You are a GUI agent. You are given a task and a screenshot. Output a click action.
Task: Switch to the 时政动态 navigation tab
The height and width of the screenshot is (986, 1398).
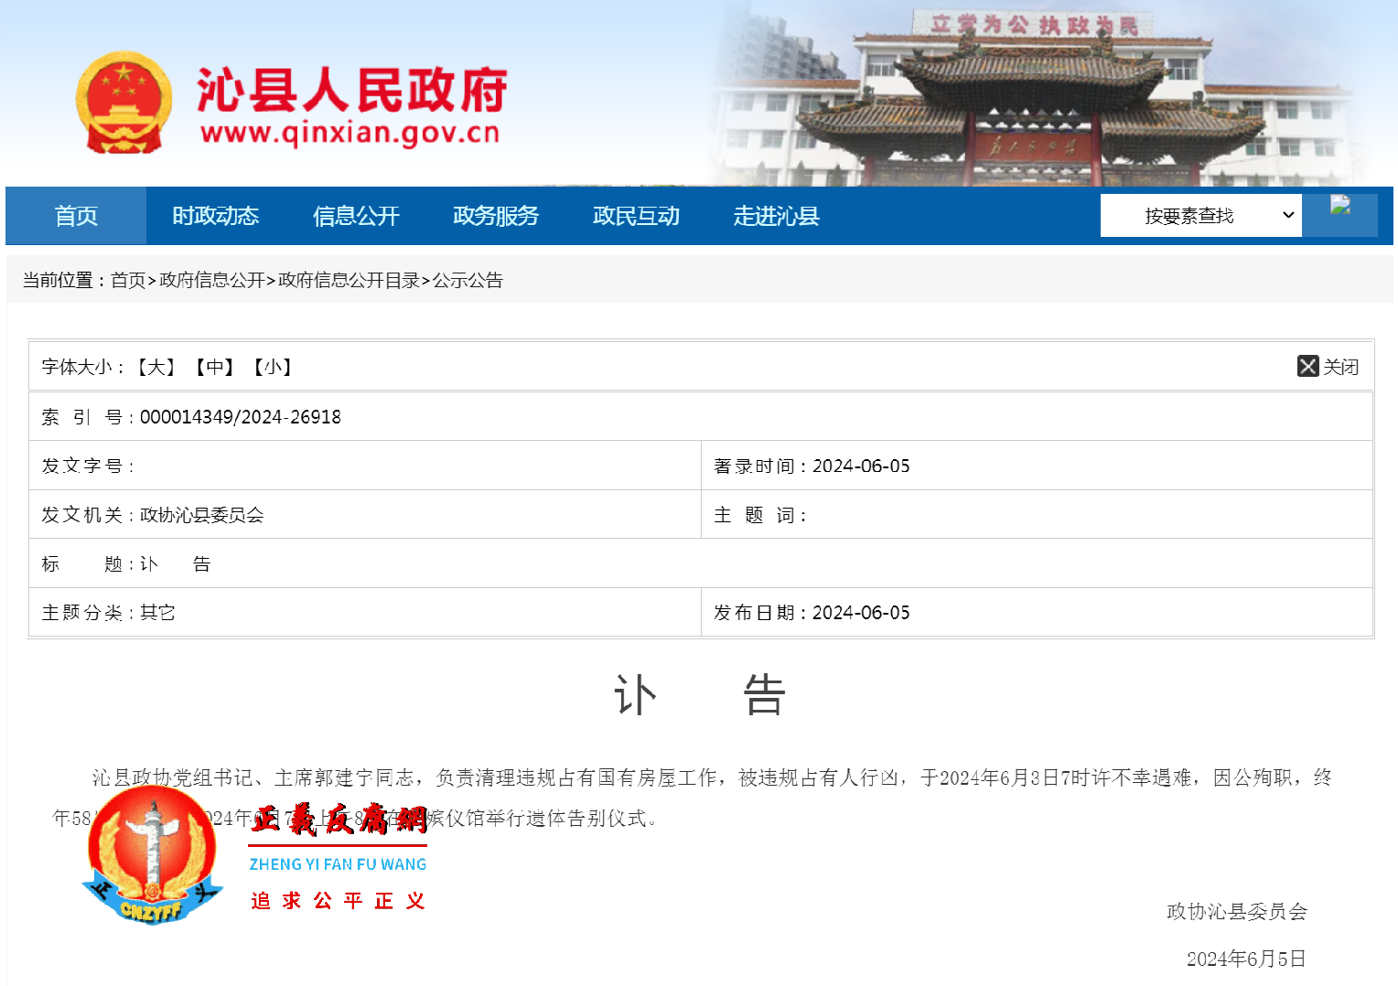coord(215,215)
